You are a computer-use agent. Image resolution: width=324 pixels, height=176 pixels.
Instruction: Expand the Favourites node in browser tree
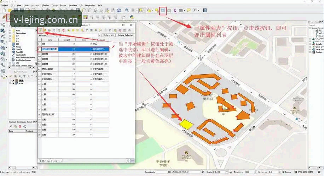[x=10, y=33]
